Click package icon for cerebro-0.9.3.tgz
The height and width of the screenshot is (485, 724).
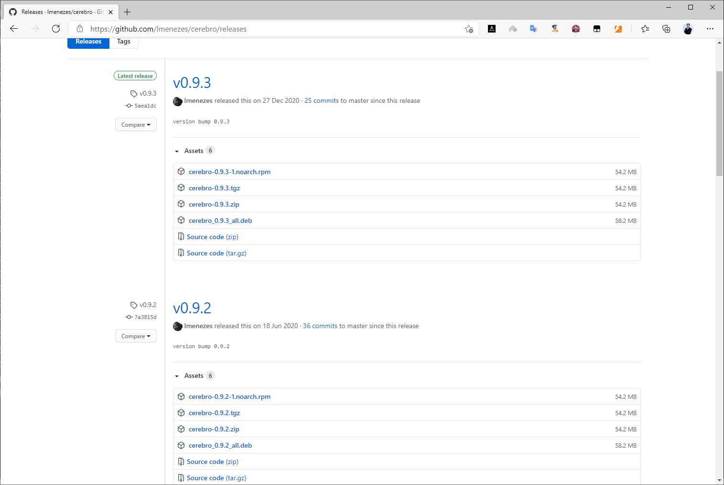click(x=181, y=187)
